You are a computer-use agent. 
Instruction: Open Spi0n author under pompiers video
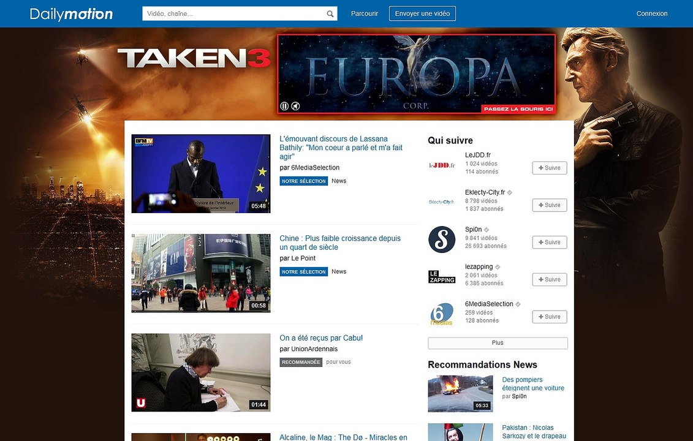pos(520,397)
